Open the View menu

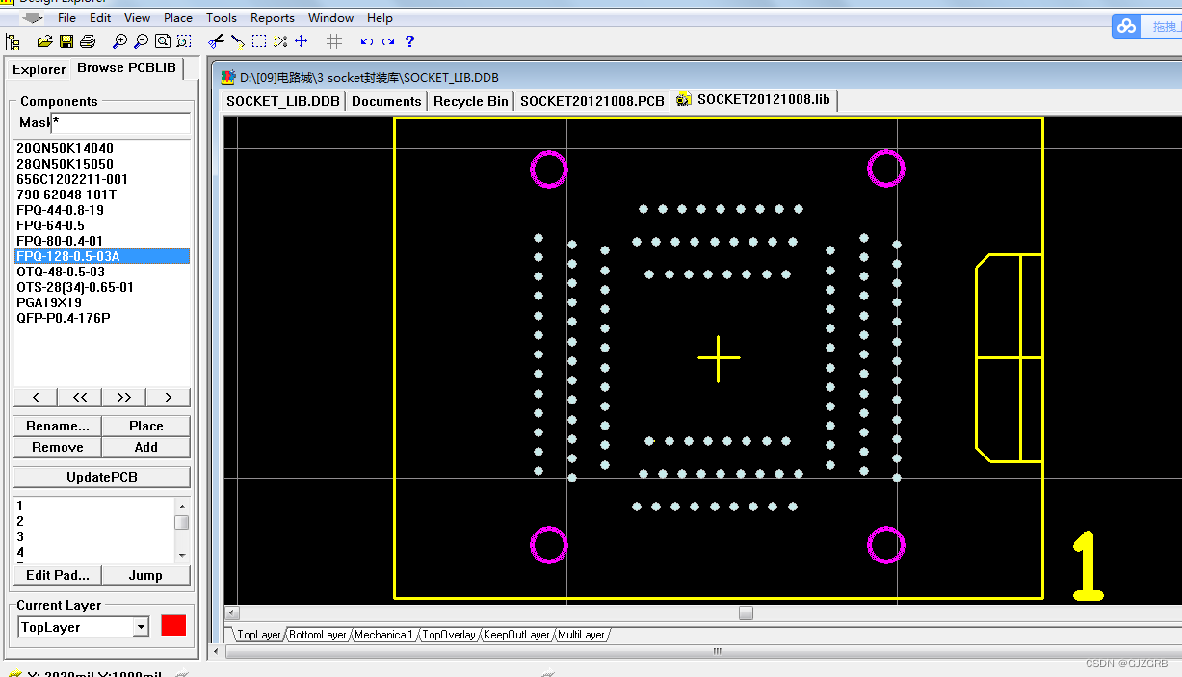click(137, 17)
